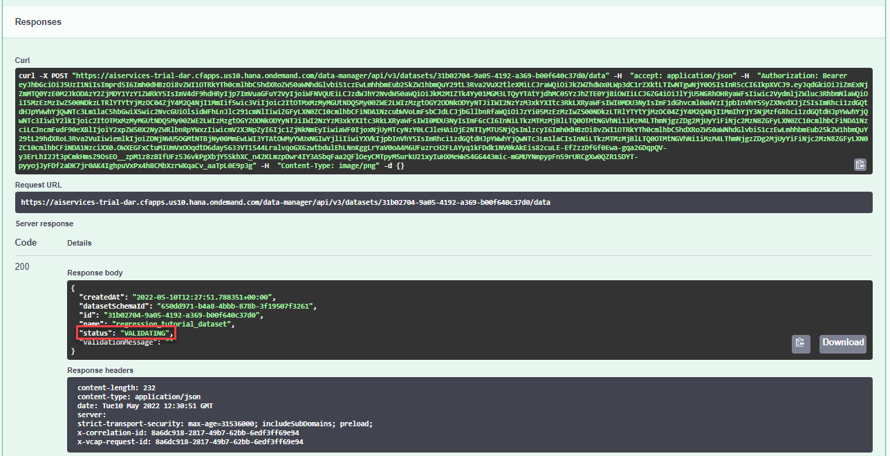
Task: Click the Details column header
Action: pos(80,244)
